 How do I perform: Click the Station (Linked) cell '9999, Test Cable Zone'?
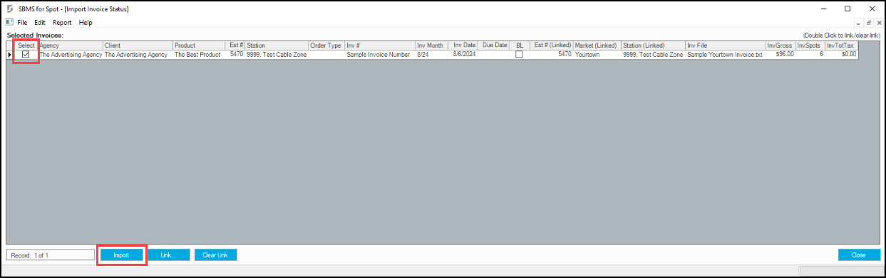pos(654,54)
